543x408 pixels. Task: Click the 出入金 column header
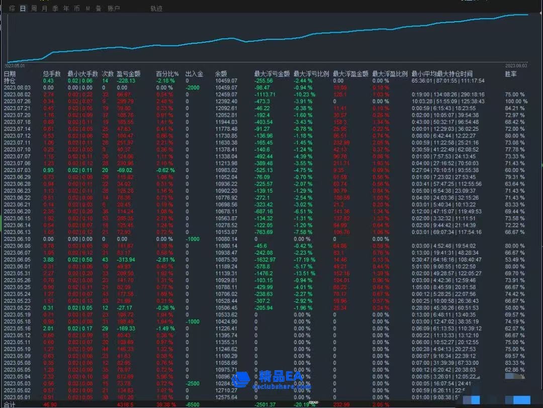click(194, 74)
